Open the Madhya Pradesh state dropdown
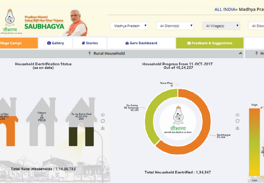This screenshot has height=183, width=264. click(x=129, y=26)
